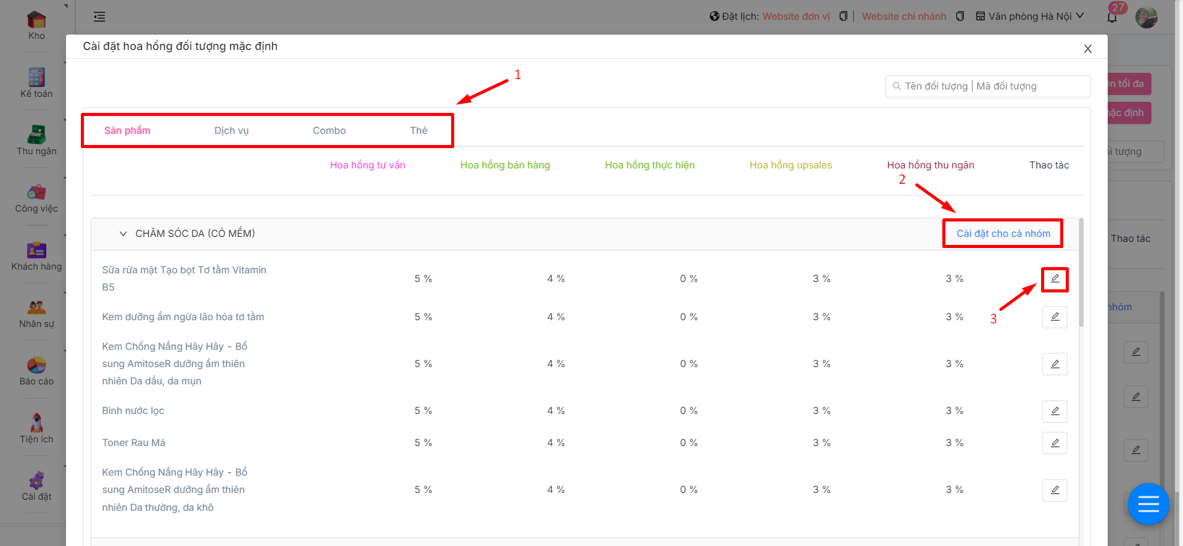The width and height of the screenshot is (1183, 546).
Task: Edit commission for Toner Rau Má
Action: [x=1055, y=443]
